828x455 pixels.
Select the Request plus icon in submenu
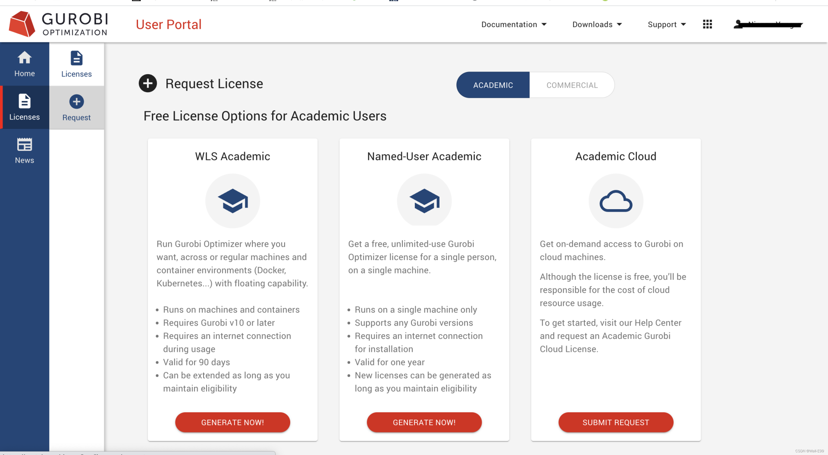[76, 102]
